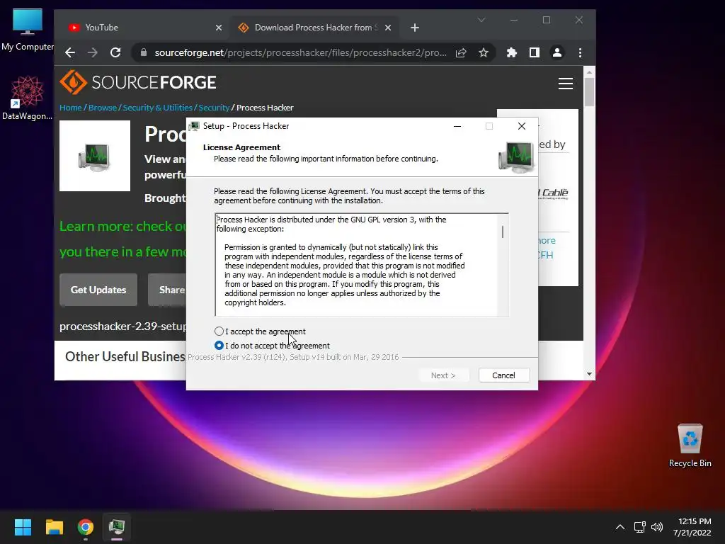Viewport: 725px width, 544px height.
Task: Open File Explorer from taskbar
Action: (x=54, y=527)
